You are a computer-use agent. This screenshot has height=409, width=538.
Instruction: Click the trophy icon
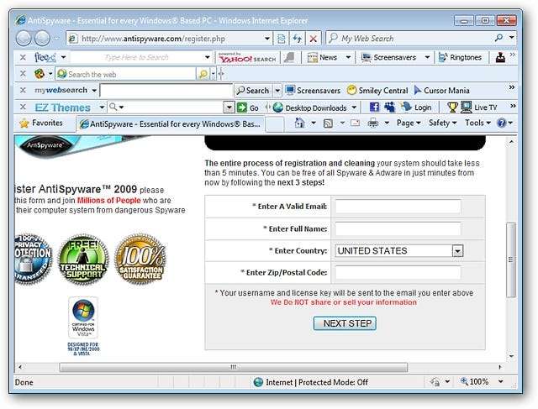[x=452, y=107]
